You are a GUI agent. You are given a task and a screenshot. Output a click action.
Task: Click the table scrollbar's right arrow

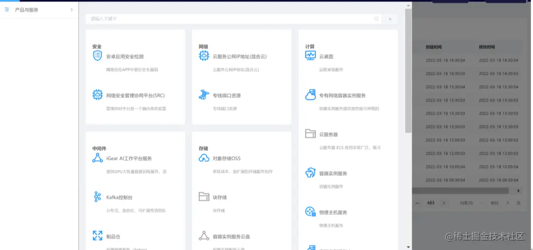519,191
